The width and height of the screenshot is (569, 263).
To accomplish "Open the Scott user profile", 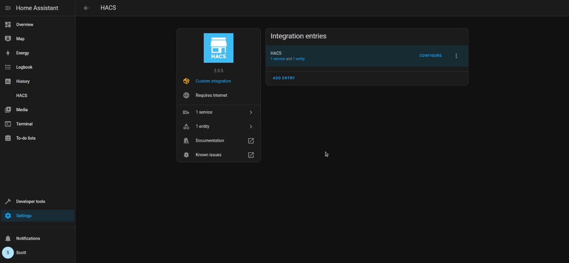I will click(x=38, y=253).
